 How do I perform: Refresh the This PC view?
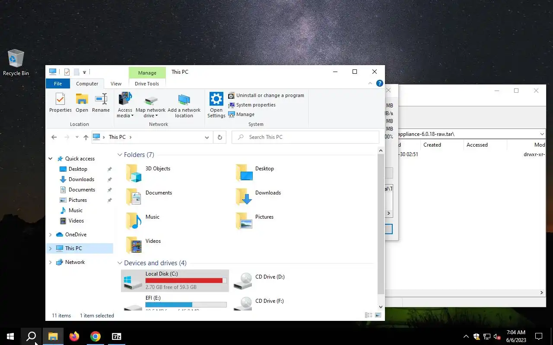coord(219,137)
